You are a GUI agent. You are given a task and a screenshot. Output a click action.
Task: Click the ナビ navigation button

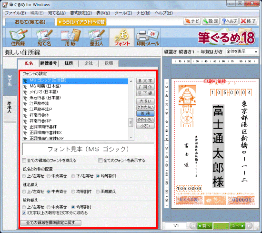pyautogui.click(x=192, y=21)
